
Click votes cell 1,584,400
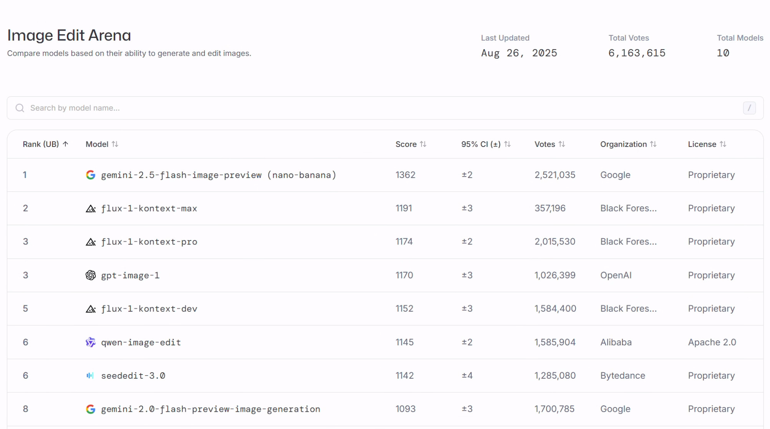[555, 309]
